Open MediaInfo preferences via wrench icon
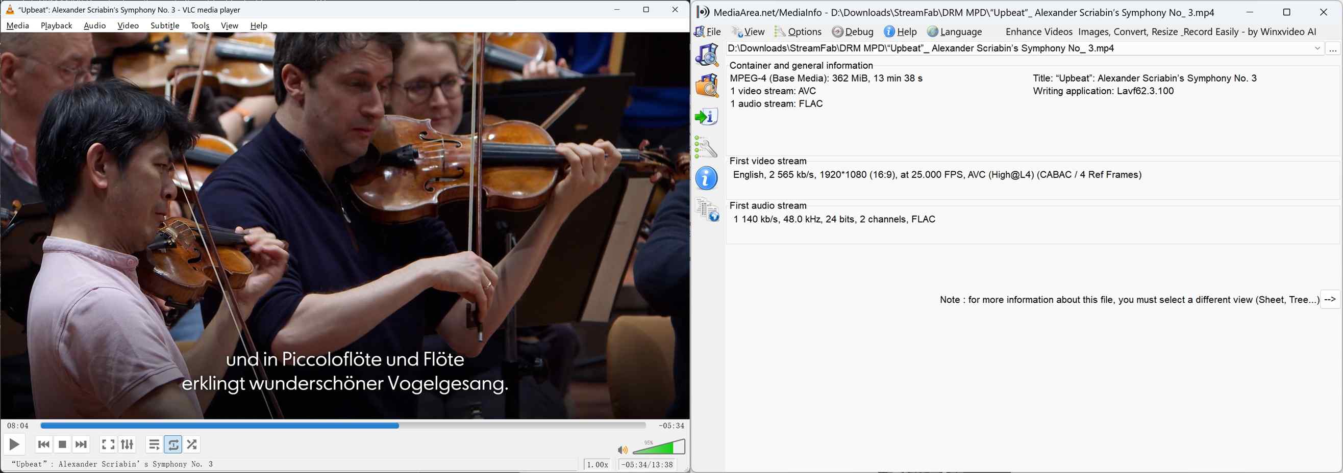 pos(707,147)
